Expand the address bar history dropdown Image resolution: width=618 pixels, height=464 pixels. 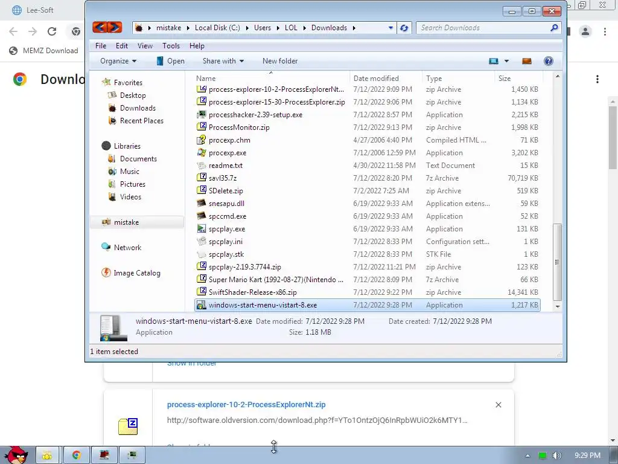[x=390, y=28]
